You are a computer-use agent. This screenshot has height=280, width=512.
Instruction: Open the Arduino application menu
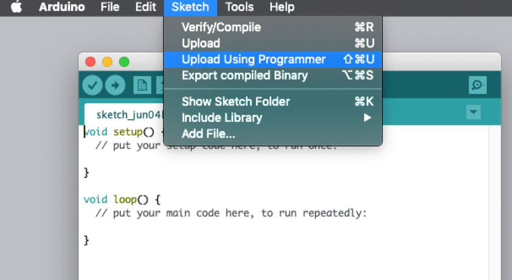62,8
